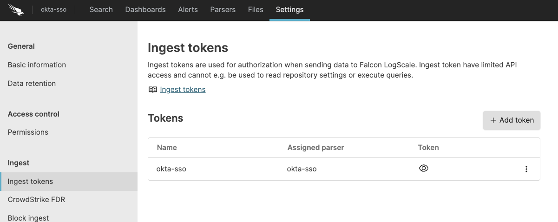Viewport: 558px width, 222px height.
Task: Open Basic information in sidebar
Action: 37,65
